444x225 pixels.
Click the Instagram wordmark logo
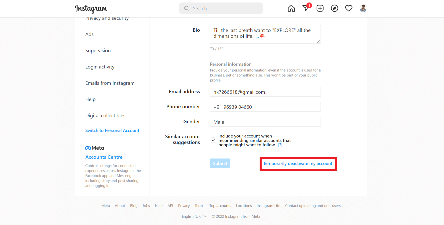coord(91,8)
